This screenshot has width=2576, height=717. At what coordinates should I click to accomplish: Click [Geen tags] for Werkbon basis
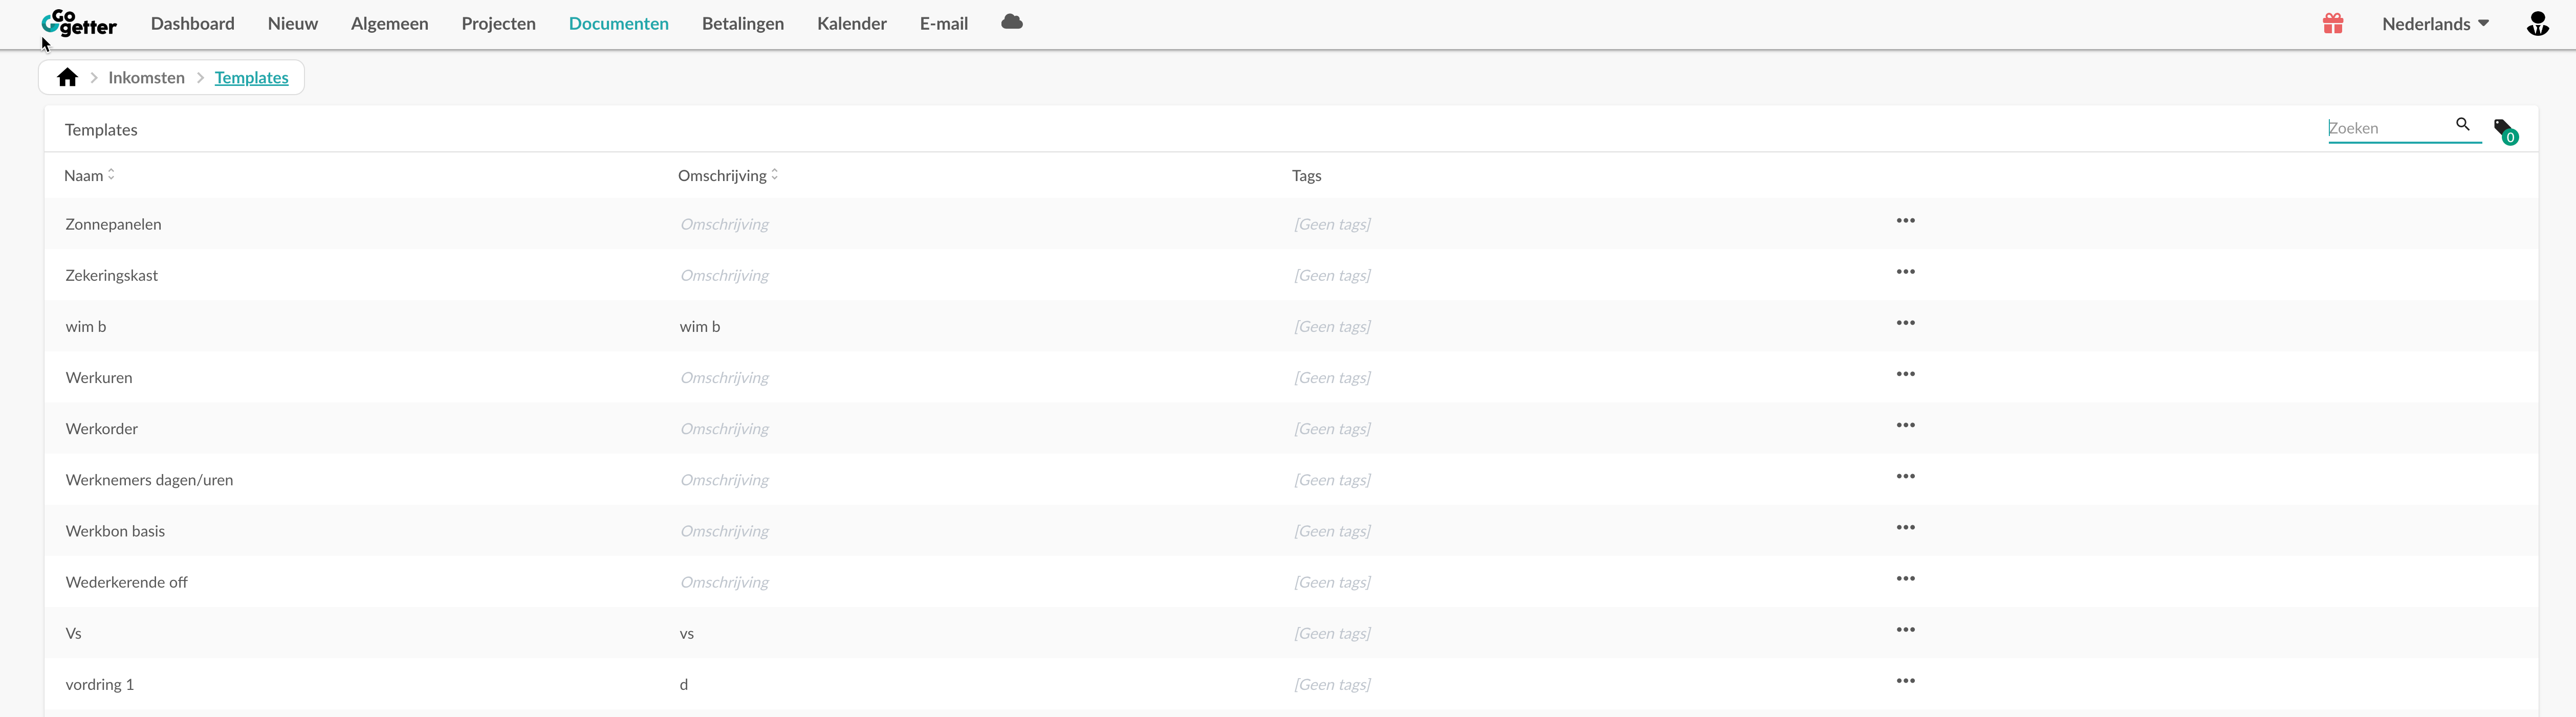point(1333,531)
